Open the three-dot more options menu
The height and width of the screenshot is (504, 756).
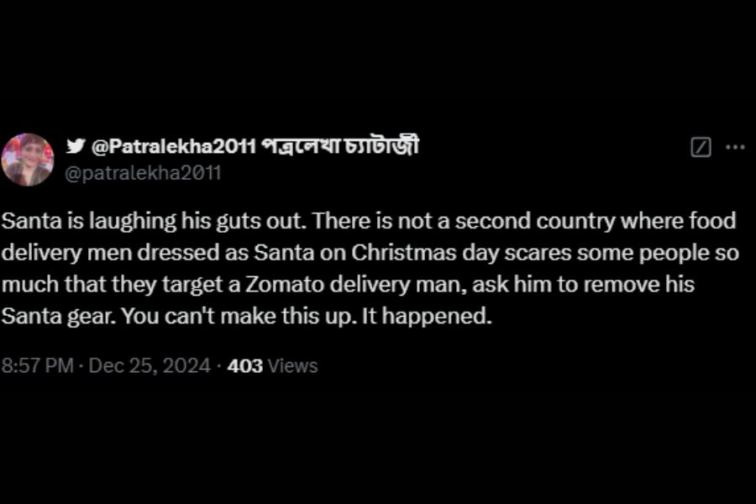coord(735,147)
